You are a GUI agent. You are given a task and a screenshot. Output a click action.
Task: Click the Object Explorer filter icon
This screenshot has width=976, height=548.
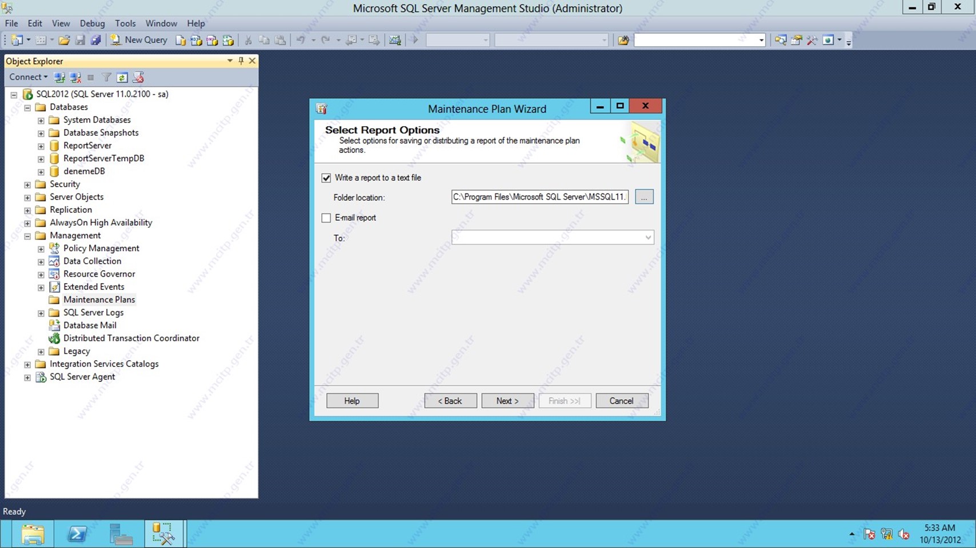[x=106, y=78]
